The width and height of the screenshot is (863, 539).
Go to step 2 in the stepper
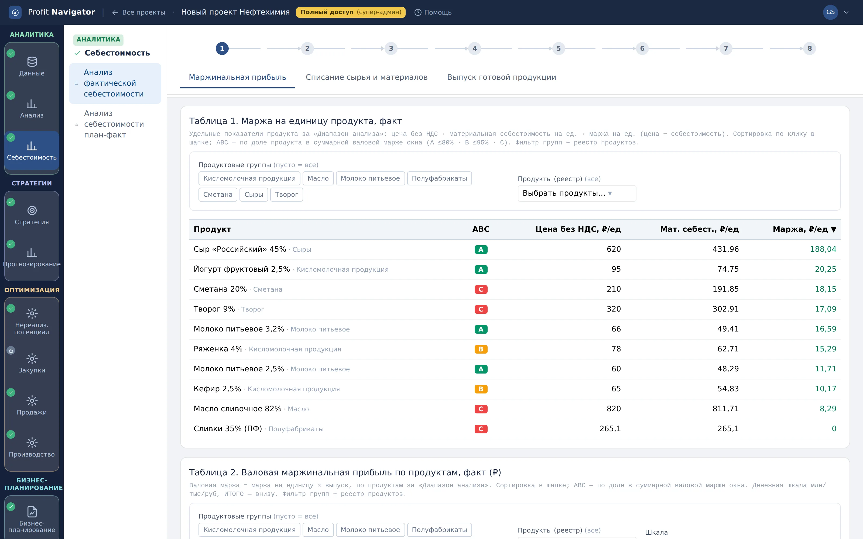(x=307, y=48)
